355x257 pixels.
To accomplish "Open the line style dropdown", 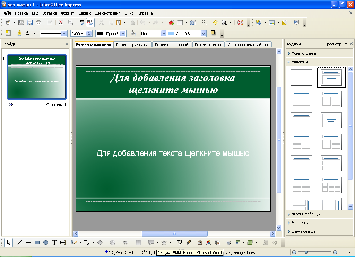I will click(64, 34).
